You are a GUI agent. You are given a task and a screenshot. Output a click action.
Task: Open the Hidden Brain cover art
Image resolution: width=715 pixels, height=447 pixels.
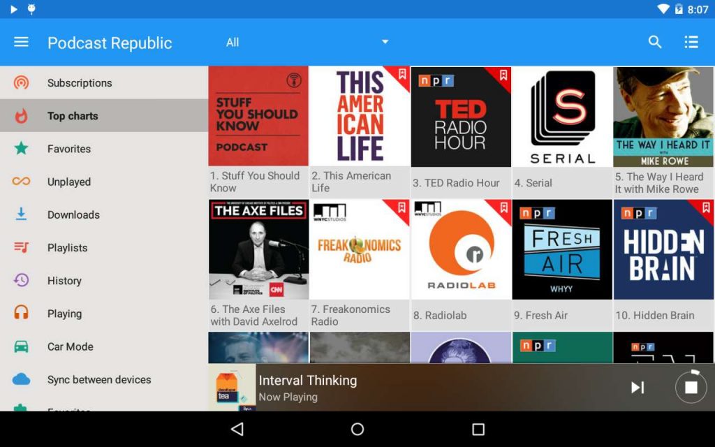point(663,249)
